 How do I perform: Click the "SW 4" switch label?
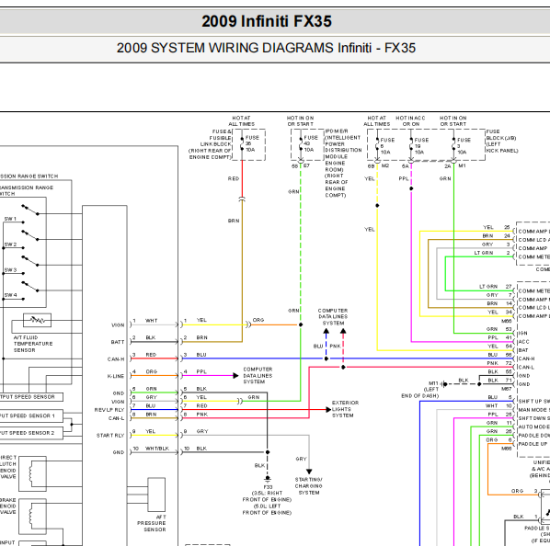tap(10, 295)
